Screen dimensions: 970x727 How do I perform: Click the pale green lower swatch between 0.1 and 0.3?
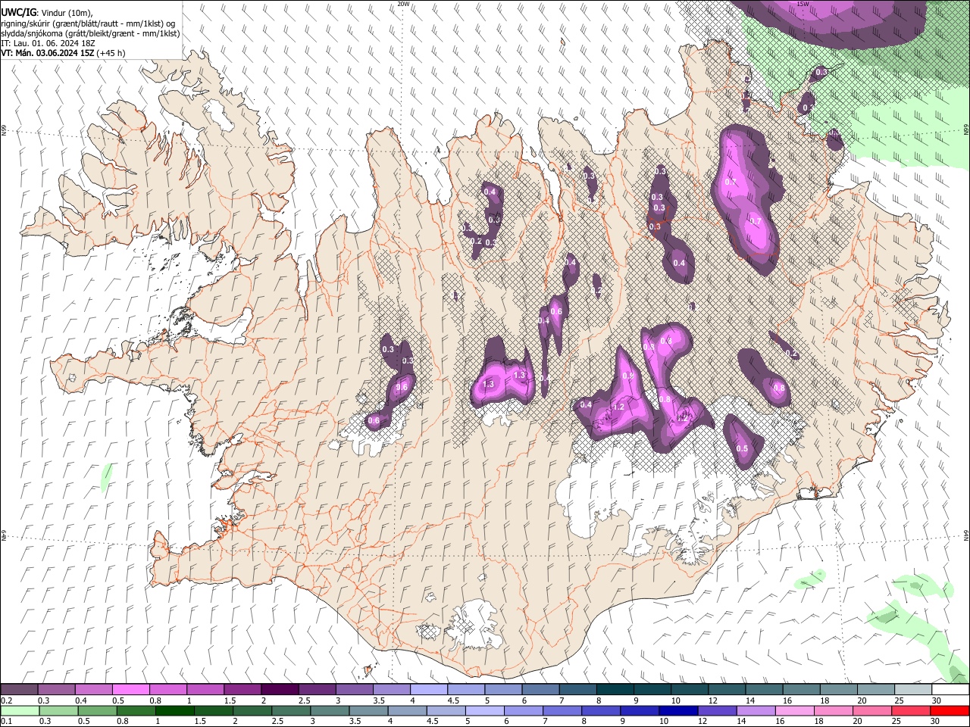pos(20,710)
